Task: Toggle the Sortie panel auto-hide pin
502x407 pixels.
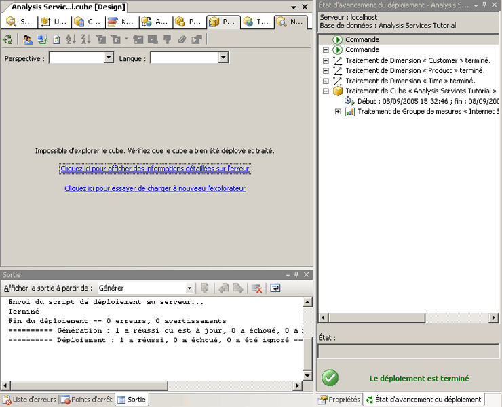Action: tap(296, 275)
